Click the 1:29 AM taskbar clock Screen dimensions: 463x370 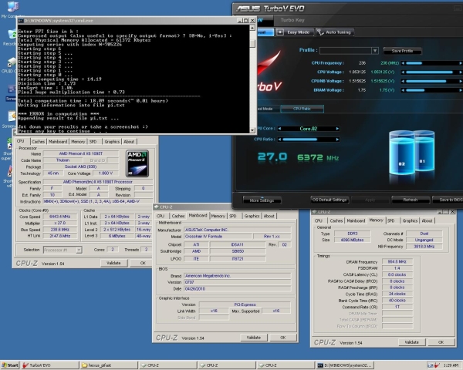(x=451, y=365)
